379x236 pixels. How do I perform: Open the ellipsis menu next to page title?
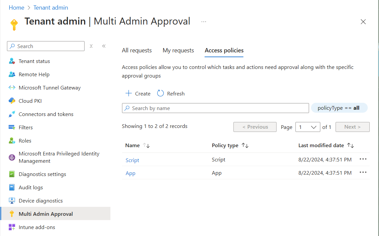(204, 22)
